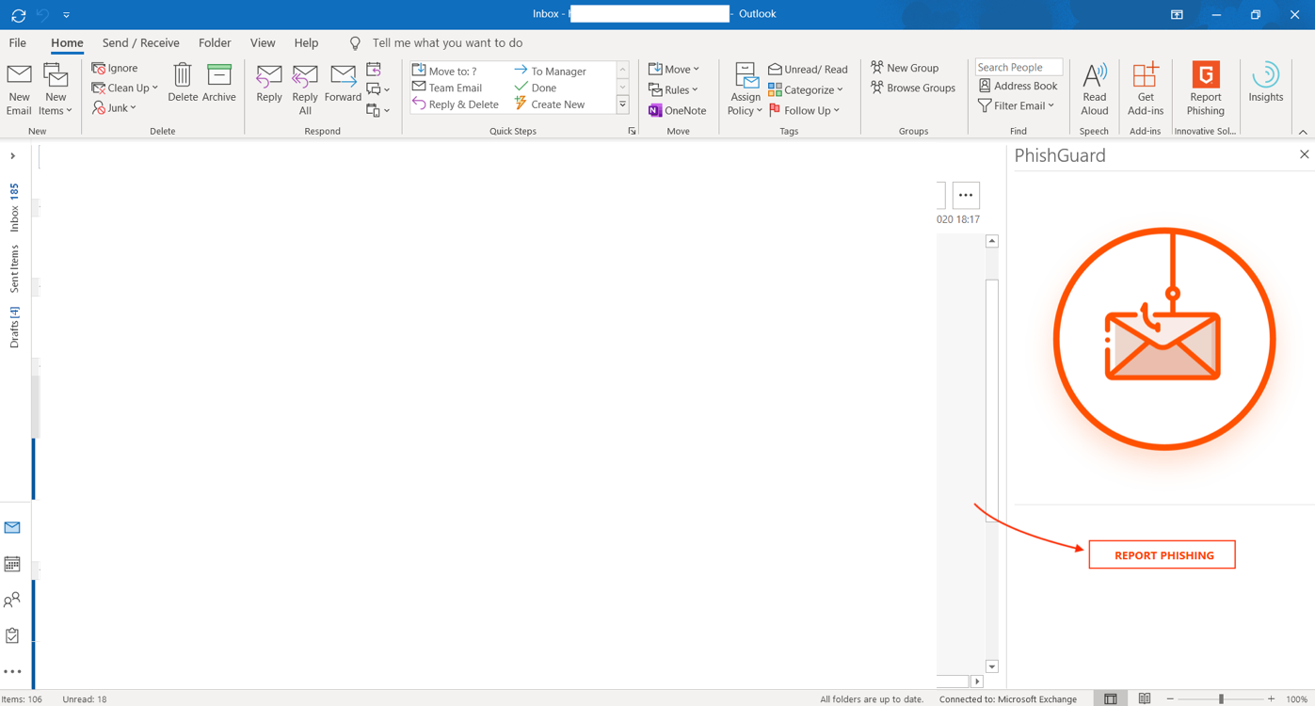The image size is (1315, 706).
Task: Open more navigation options
Action: coord(12,672)
